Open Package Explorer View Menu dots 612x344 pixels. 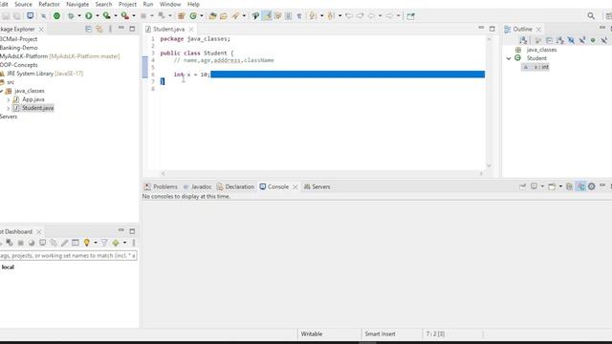point(110,29)
